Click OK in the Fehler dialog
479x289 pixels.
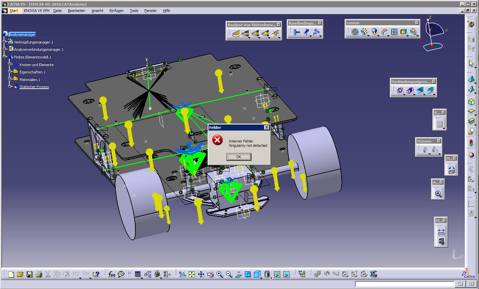[239, 157]
